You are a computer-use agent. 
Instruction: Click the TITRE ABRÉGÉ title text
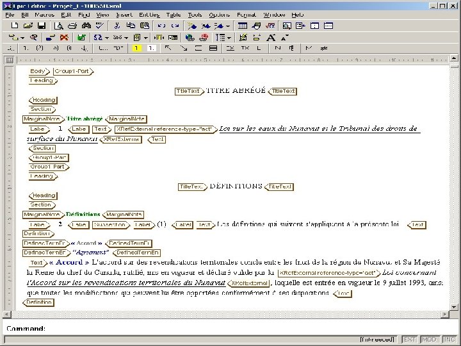pos(236,90)
